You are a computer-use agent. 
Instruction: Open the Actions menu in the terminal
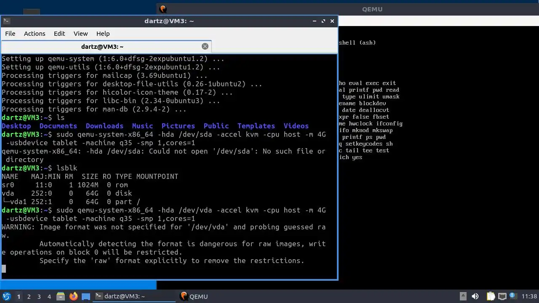(x=35, y=34)
